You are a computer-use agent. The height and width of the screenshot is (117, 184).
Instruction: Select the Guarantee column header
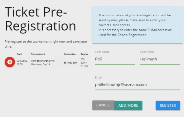[x=70, y=54]
